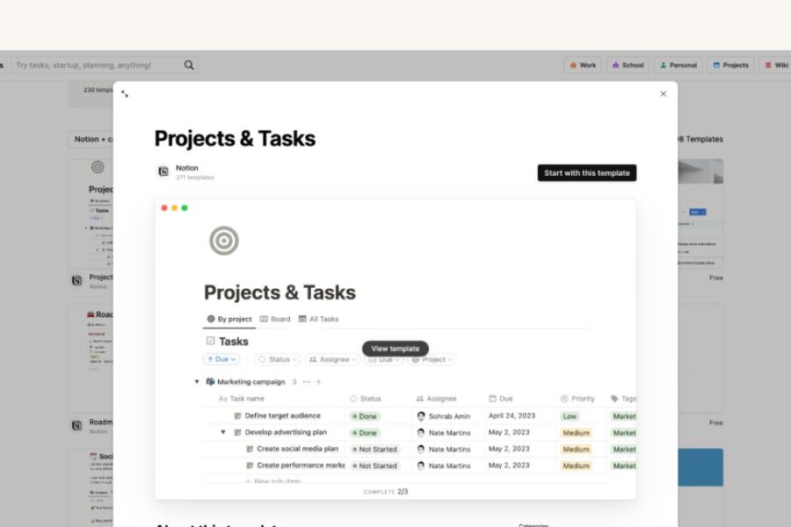Click the expand modal arrows icon
The height and width of the screenshot is (527, 791).
[x=125, y=94]
